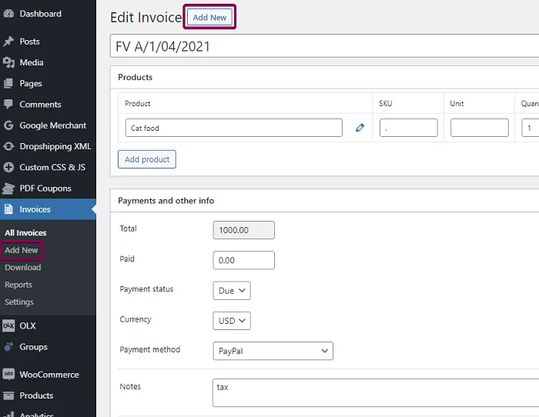Screen dimensions: 539x417
Task: Click the OLX logo icon
Action: pyautogui.click(x=8, y=325)
